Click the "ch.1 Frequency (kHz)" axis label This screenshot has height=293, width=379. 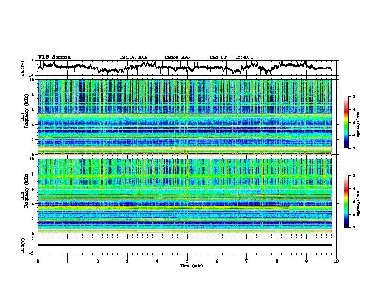click(25, 111)
